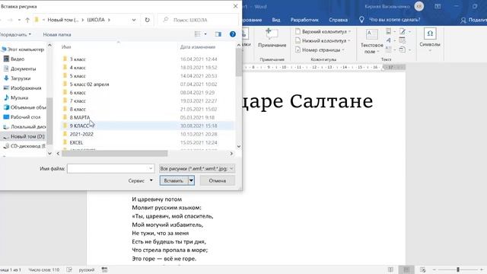This screenshot has width=487, height=274.
Task: Change view layout icon in dialog
Action: [198, 34]
